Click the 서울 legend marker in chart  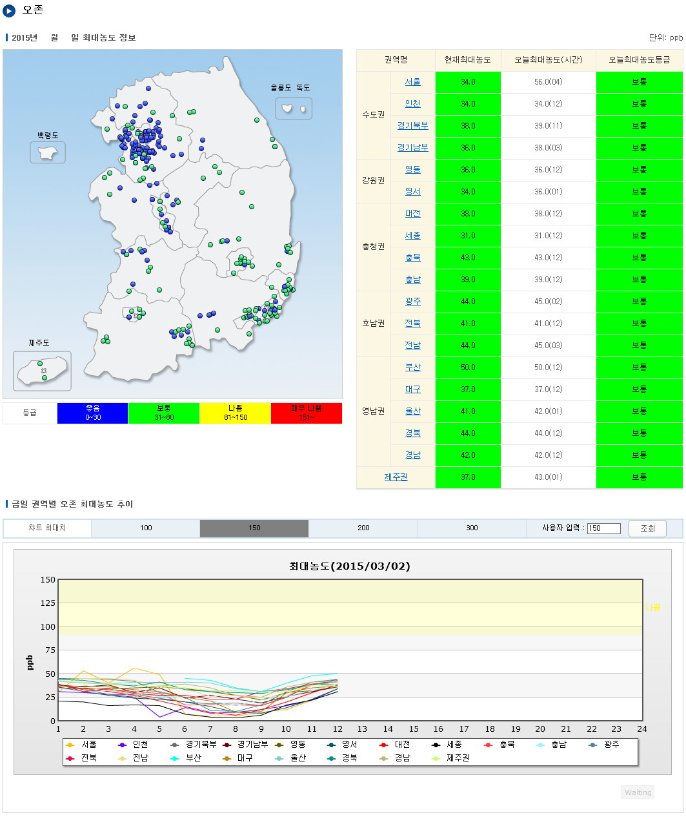point(70,745)
